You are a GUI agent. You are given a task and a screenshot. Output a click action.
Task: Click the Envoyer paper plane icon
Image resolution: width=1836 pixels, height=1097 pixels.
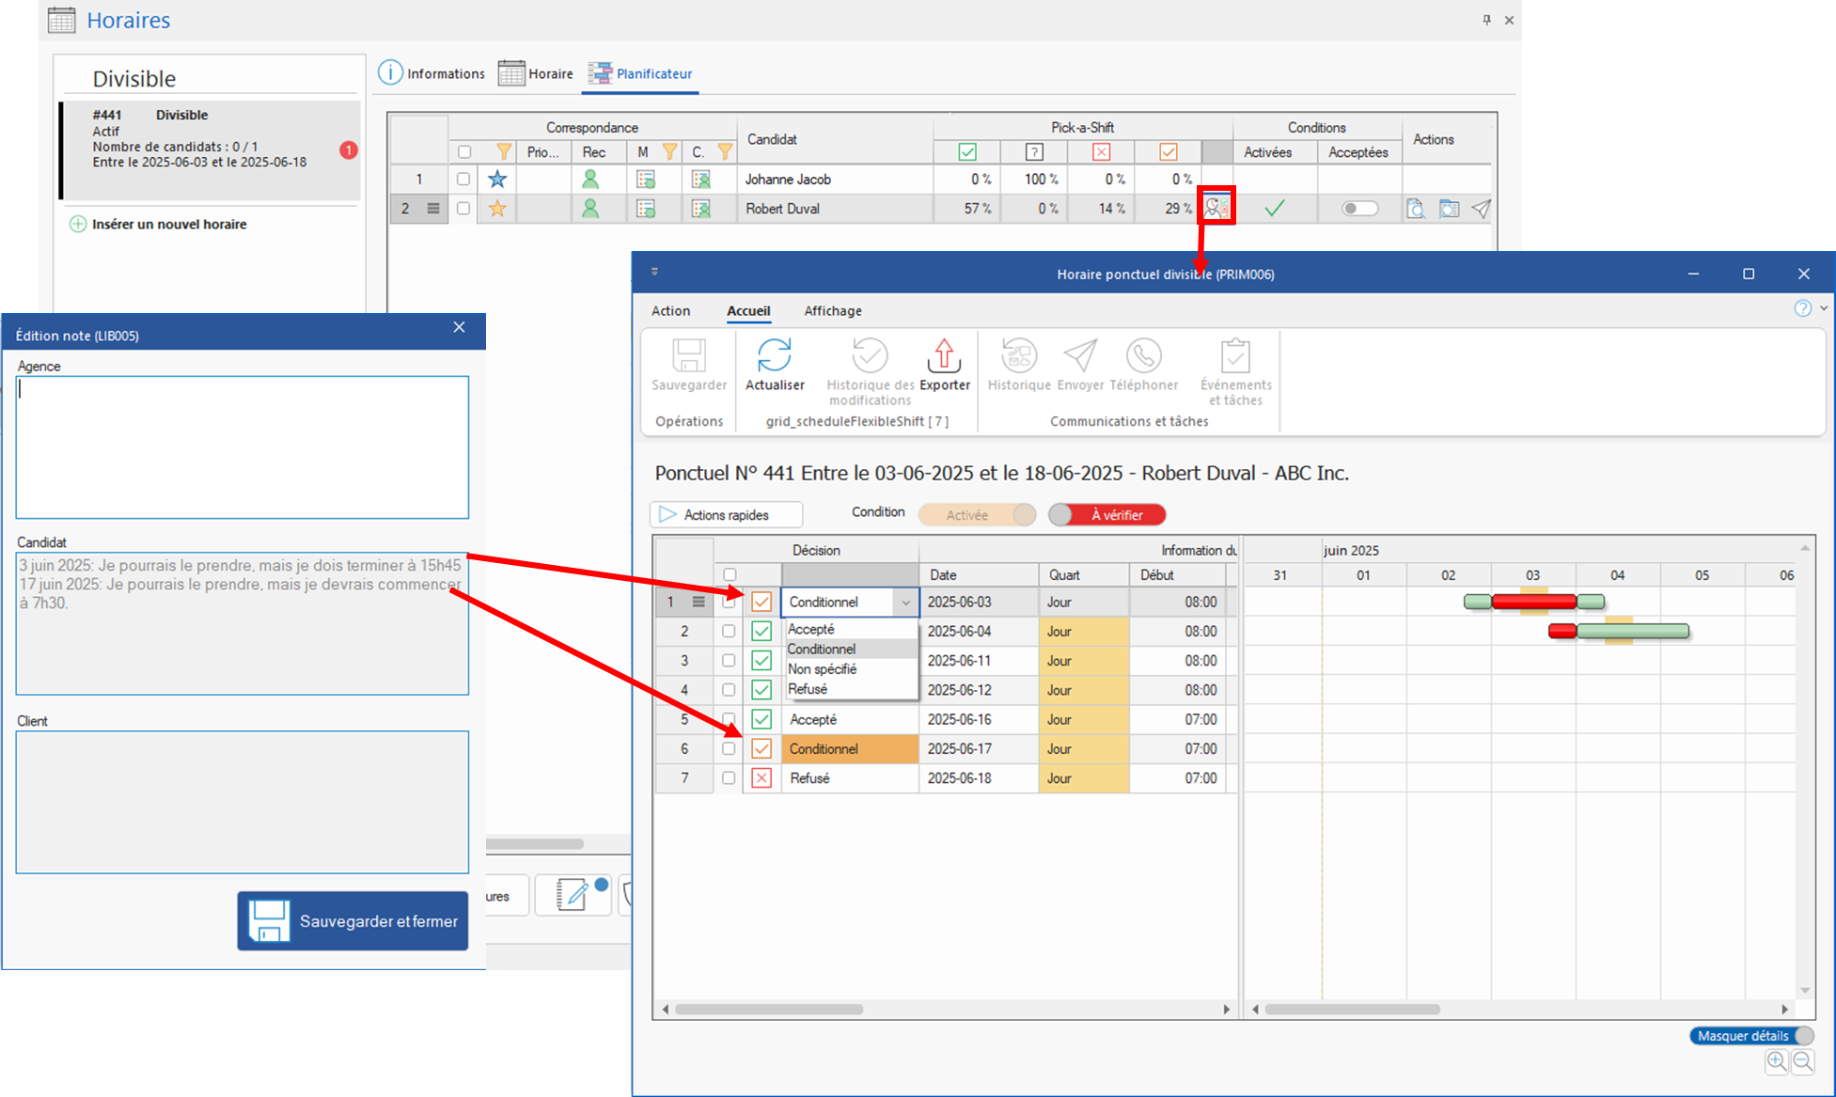pos(1080,356)
